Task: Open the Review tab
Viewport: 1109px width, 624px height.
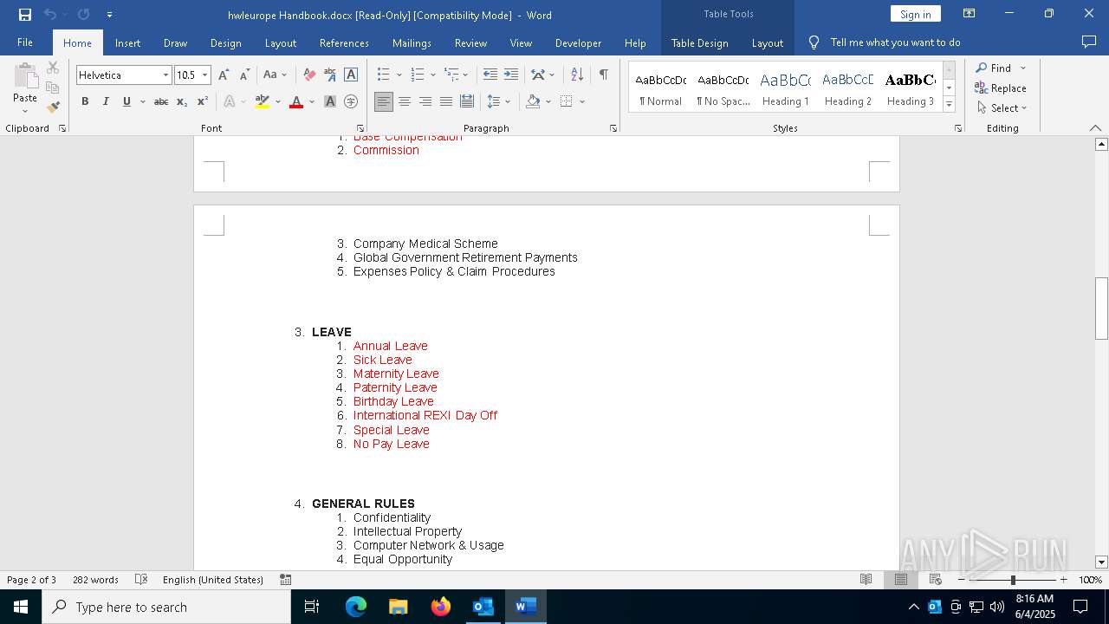Action: tap(470, 42)
